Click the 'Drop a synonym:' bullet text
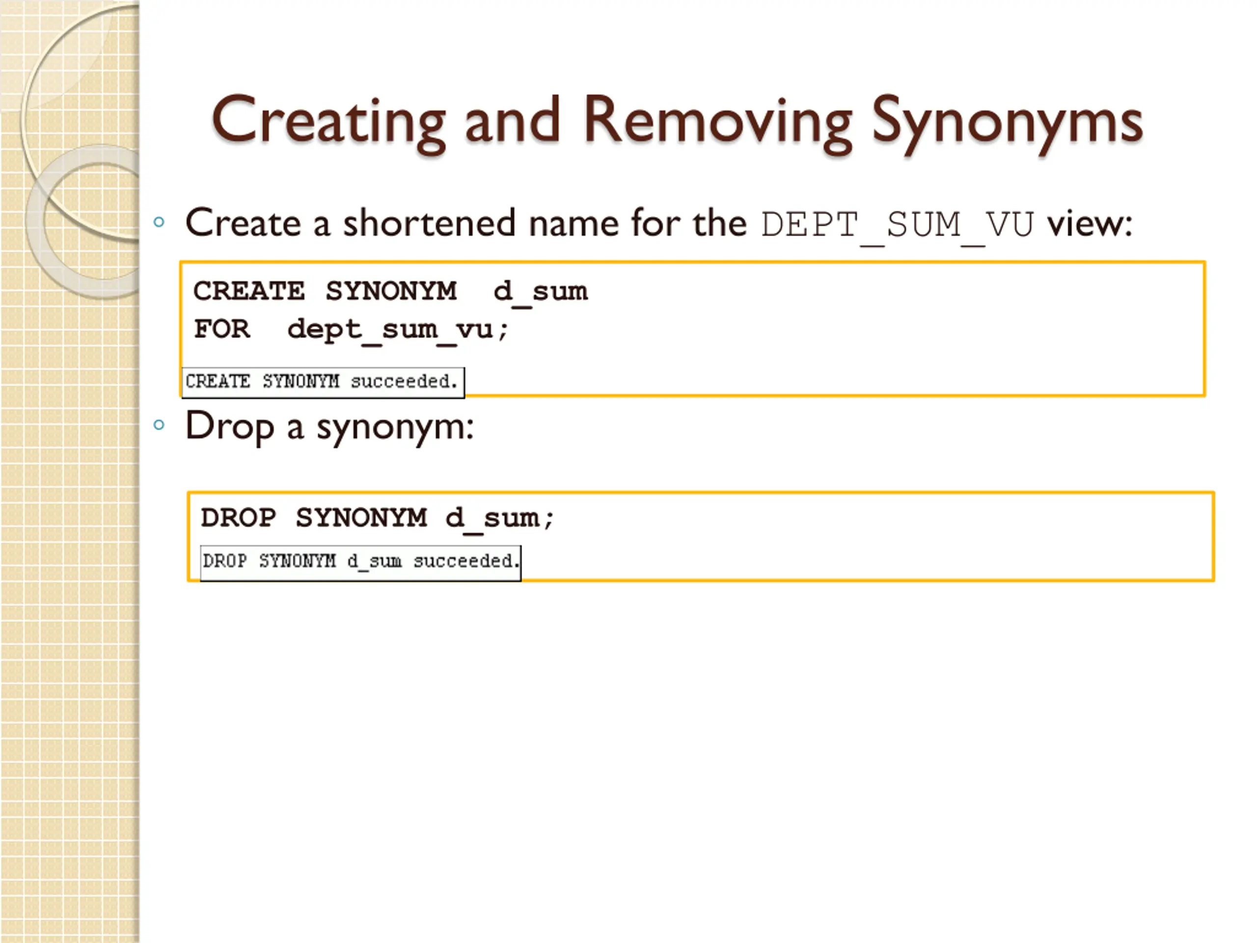 [329, 427]
